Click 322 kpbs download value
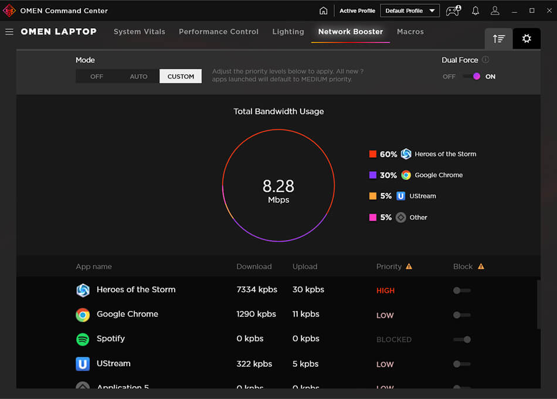 [254, 364]
